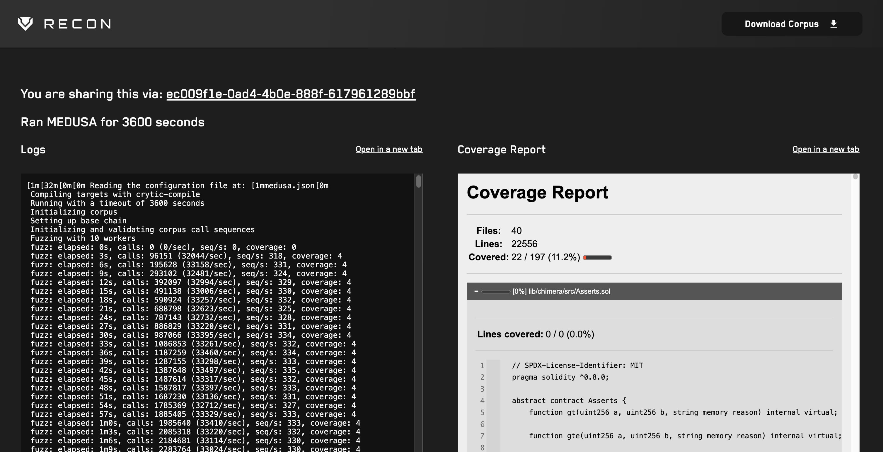
Task: Open the Logs in a new tab
Action: [x=389, y=149]
